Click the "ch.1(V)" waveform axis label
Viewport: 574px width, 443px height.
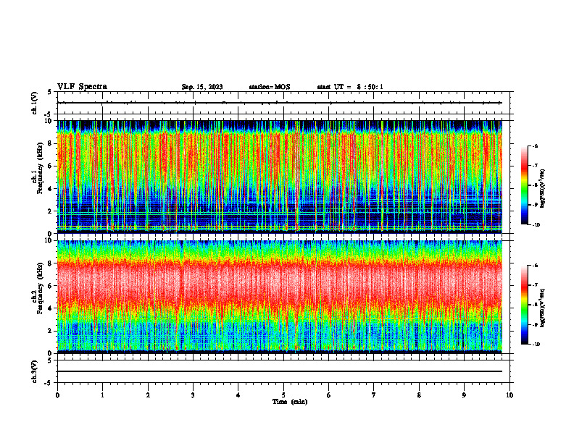click(35, 103)
